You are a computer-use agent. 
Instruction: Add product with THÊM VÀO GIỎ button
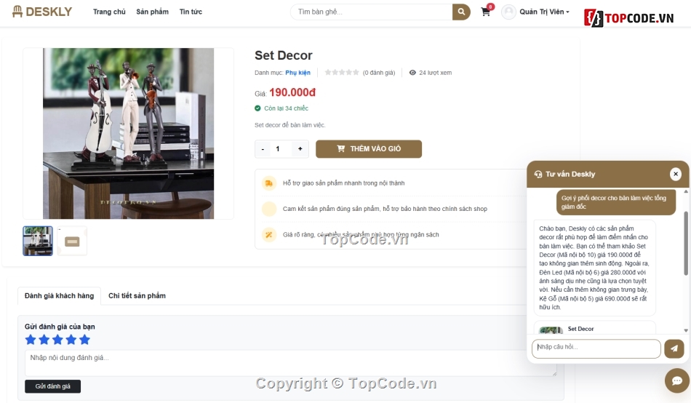tap(369, 149)
